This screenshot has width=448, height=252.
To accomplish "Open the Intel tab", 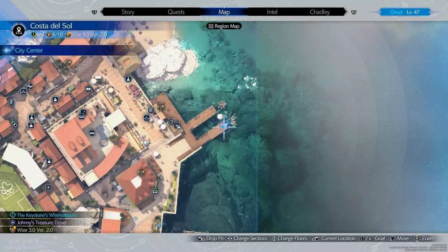I will [x=272, y=12].
